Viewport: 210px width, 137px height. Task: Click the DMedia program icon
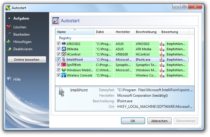click(x=64, y=49)
